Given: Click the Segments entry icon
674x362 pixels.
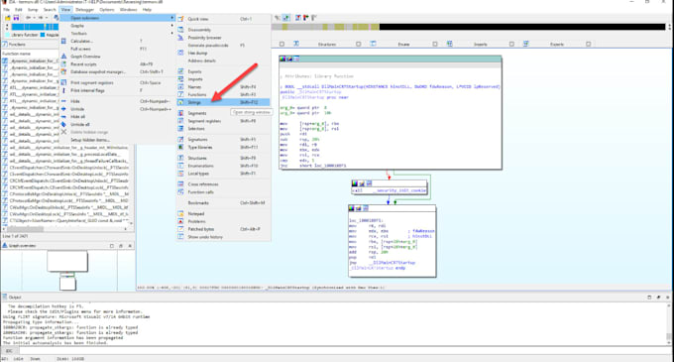Looking at the screenshot, I should (x=181, y=113).
